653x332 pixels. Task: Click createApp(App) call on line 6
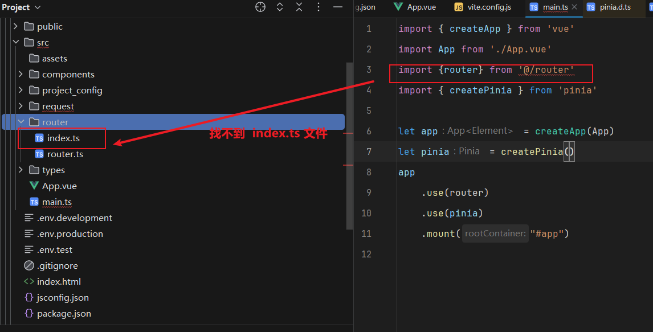tap(574, 131)
